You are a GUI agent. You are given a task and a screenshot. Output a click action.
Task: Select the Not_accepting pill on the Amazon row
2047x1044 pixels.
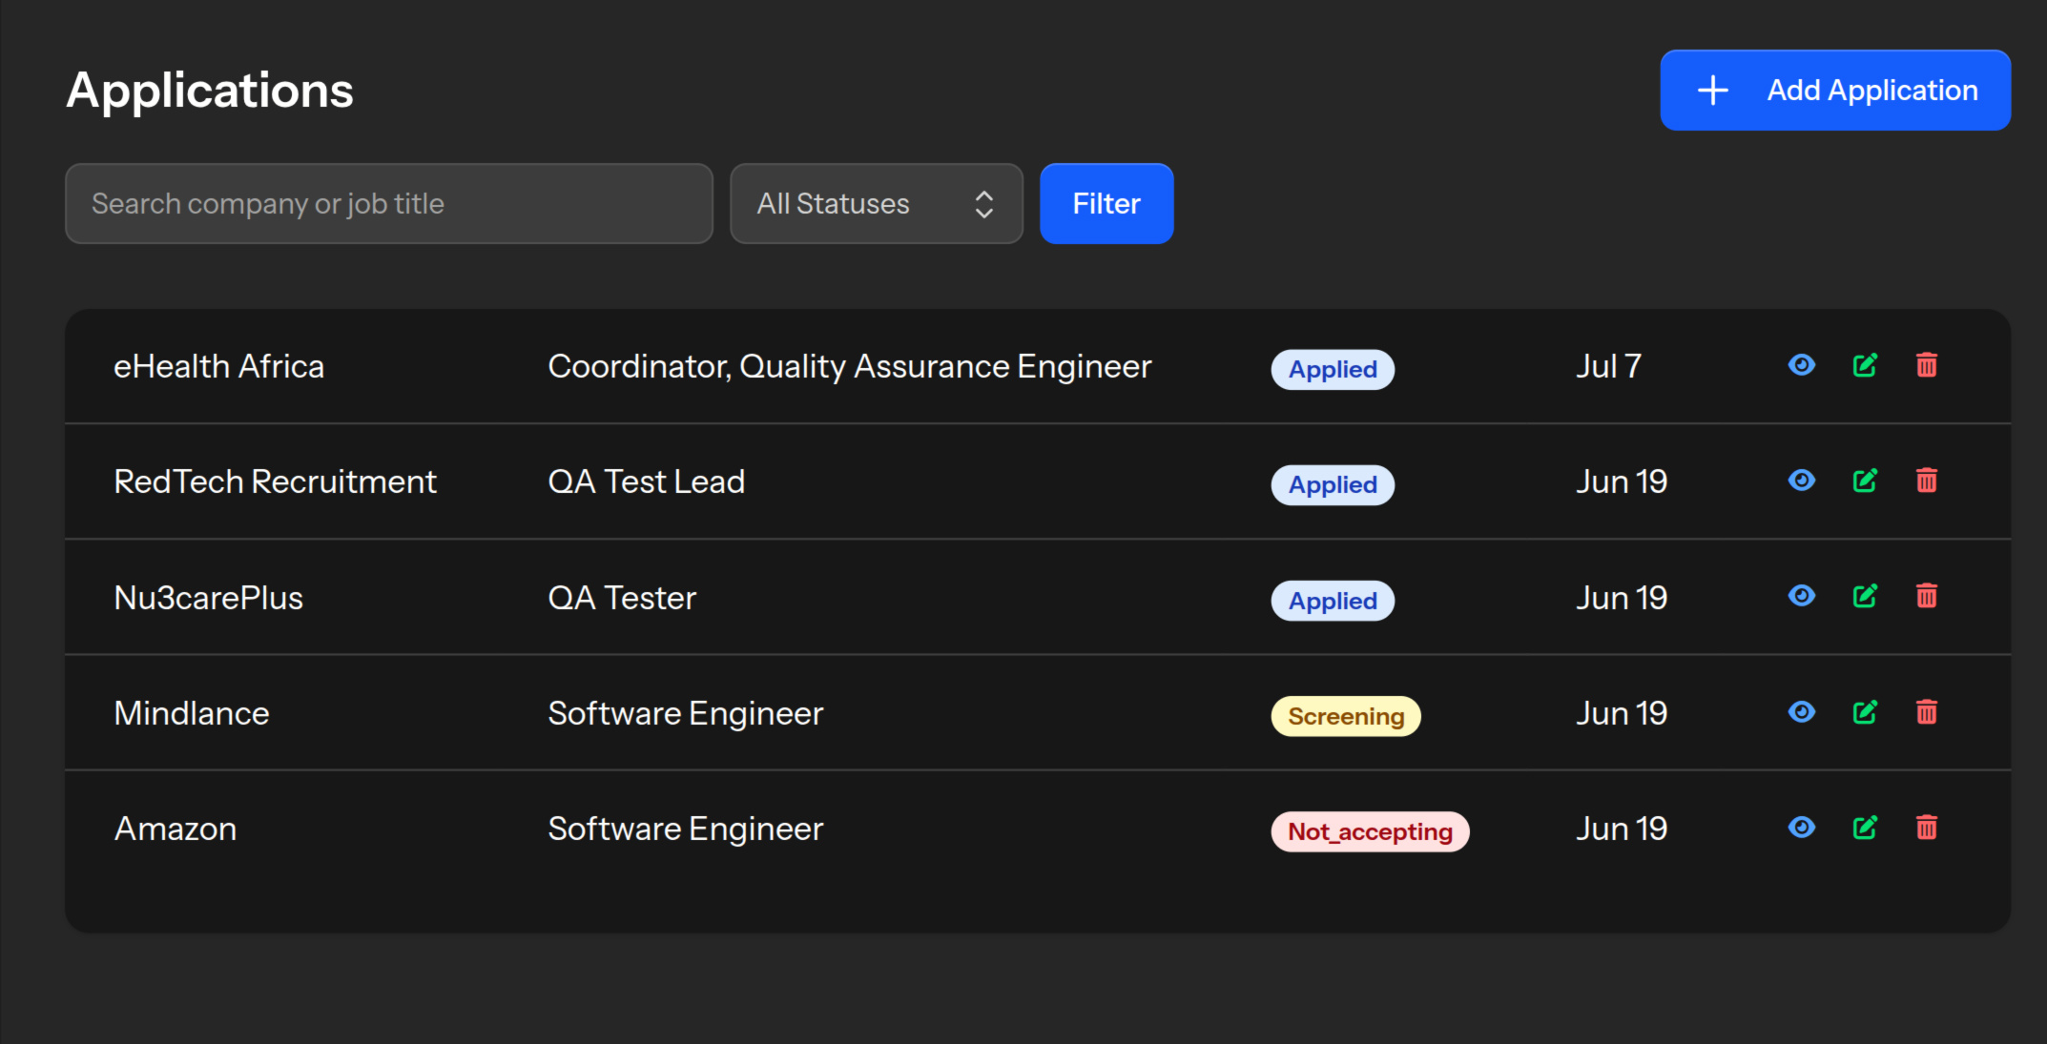pyautogui.click(x=1370, y=830)
